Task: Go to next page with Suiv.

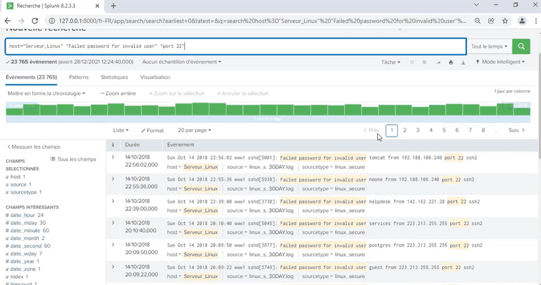Action: coord(516,130)
